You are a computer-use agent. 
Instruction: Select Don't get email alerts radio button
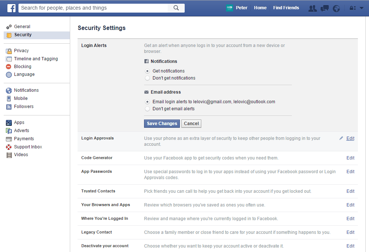(x=147, y=109)
